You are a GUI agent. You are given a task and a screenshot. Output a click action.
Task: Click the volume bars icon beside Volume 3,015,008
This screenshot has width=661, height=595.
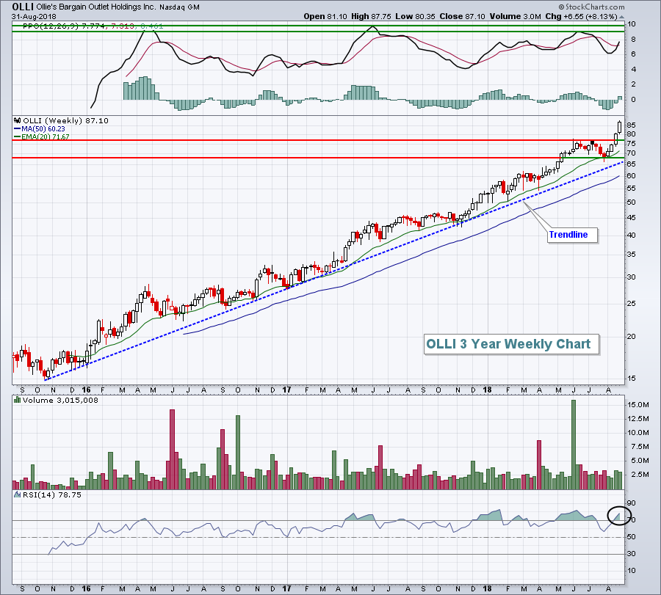18,400
